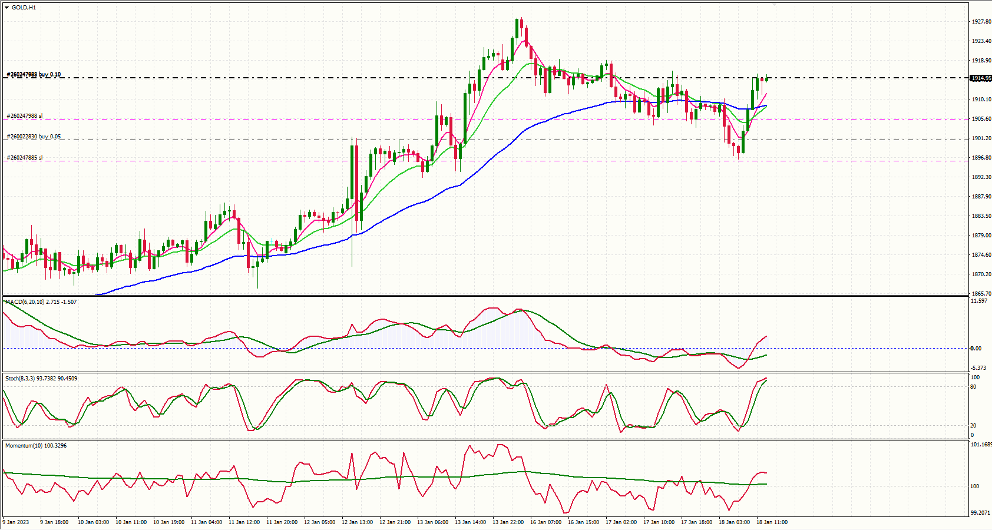Click price axis value 1892.30
This screenshot has width=992, height=530.
pos(981,177)
